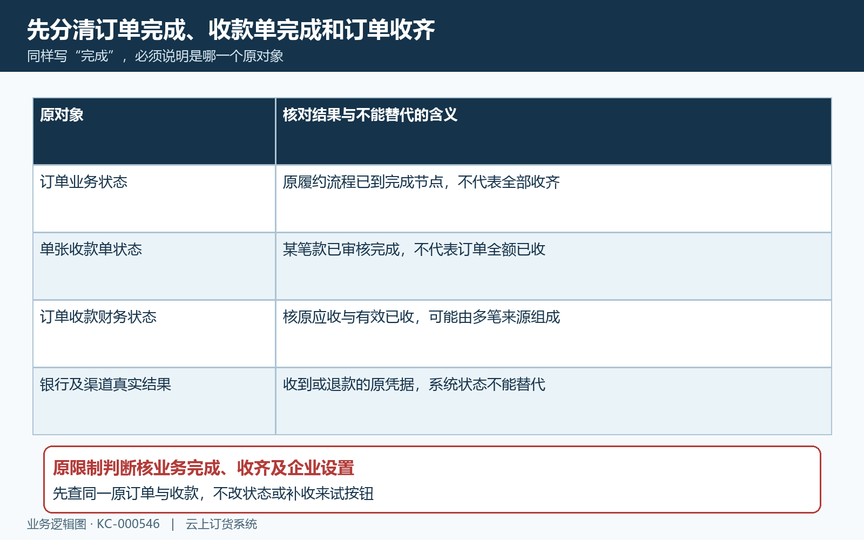Click the 核对结果与不能替代的含义 column header

[x=553, y=131]
